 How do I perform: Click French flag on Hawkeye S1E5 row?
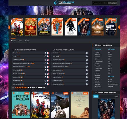(48, 80)
